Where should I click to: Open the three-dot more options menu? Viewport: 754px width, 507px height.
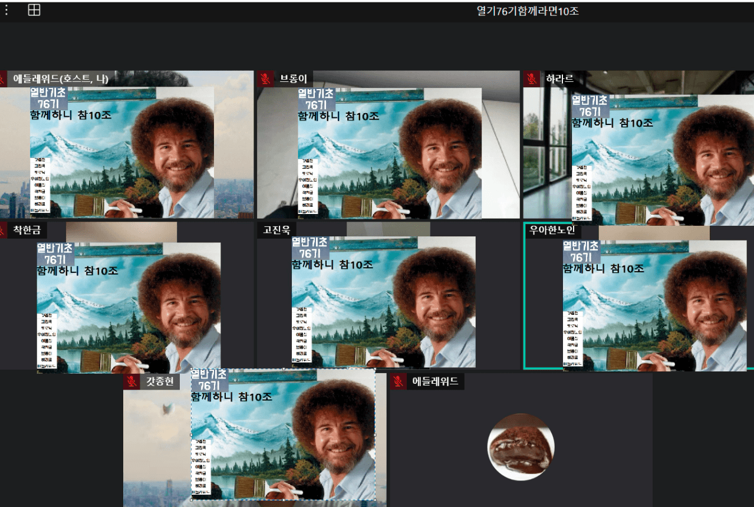[x=6, y=10]
